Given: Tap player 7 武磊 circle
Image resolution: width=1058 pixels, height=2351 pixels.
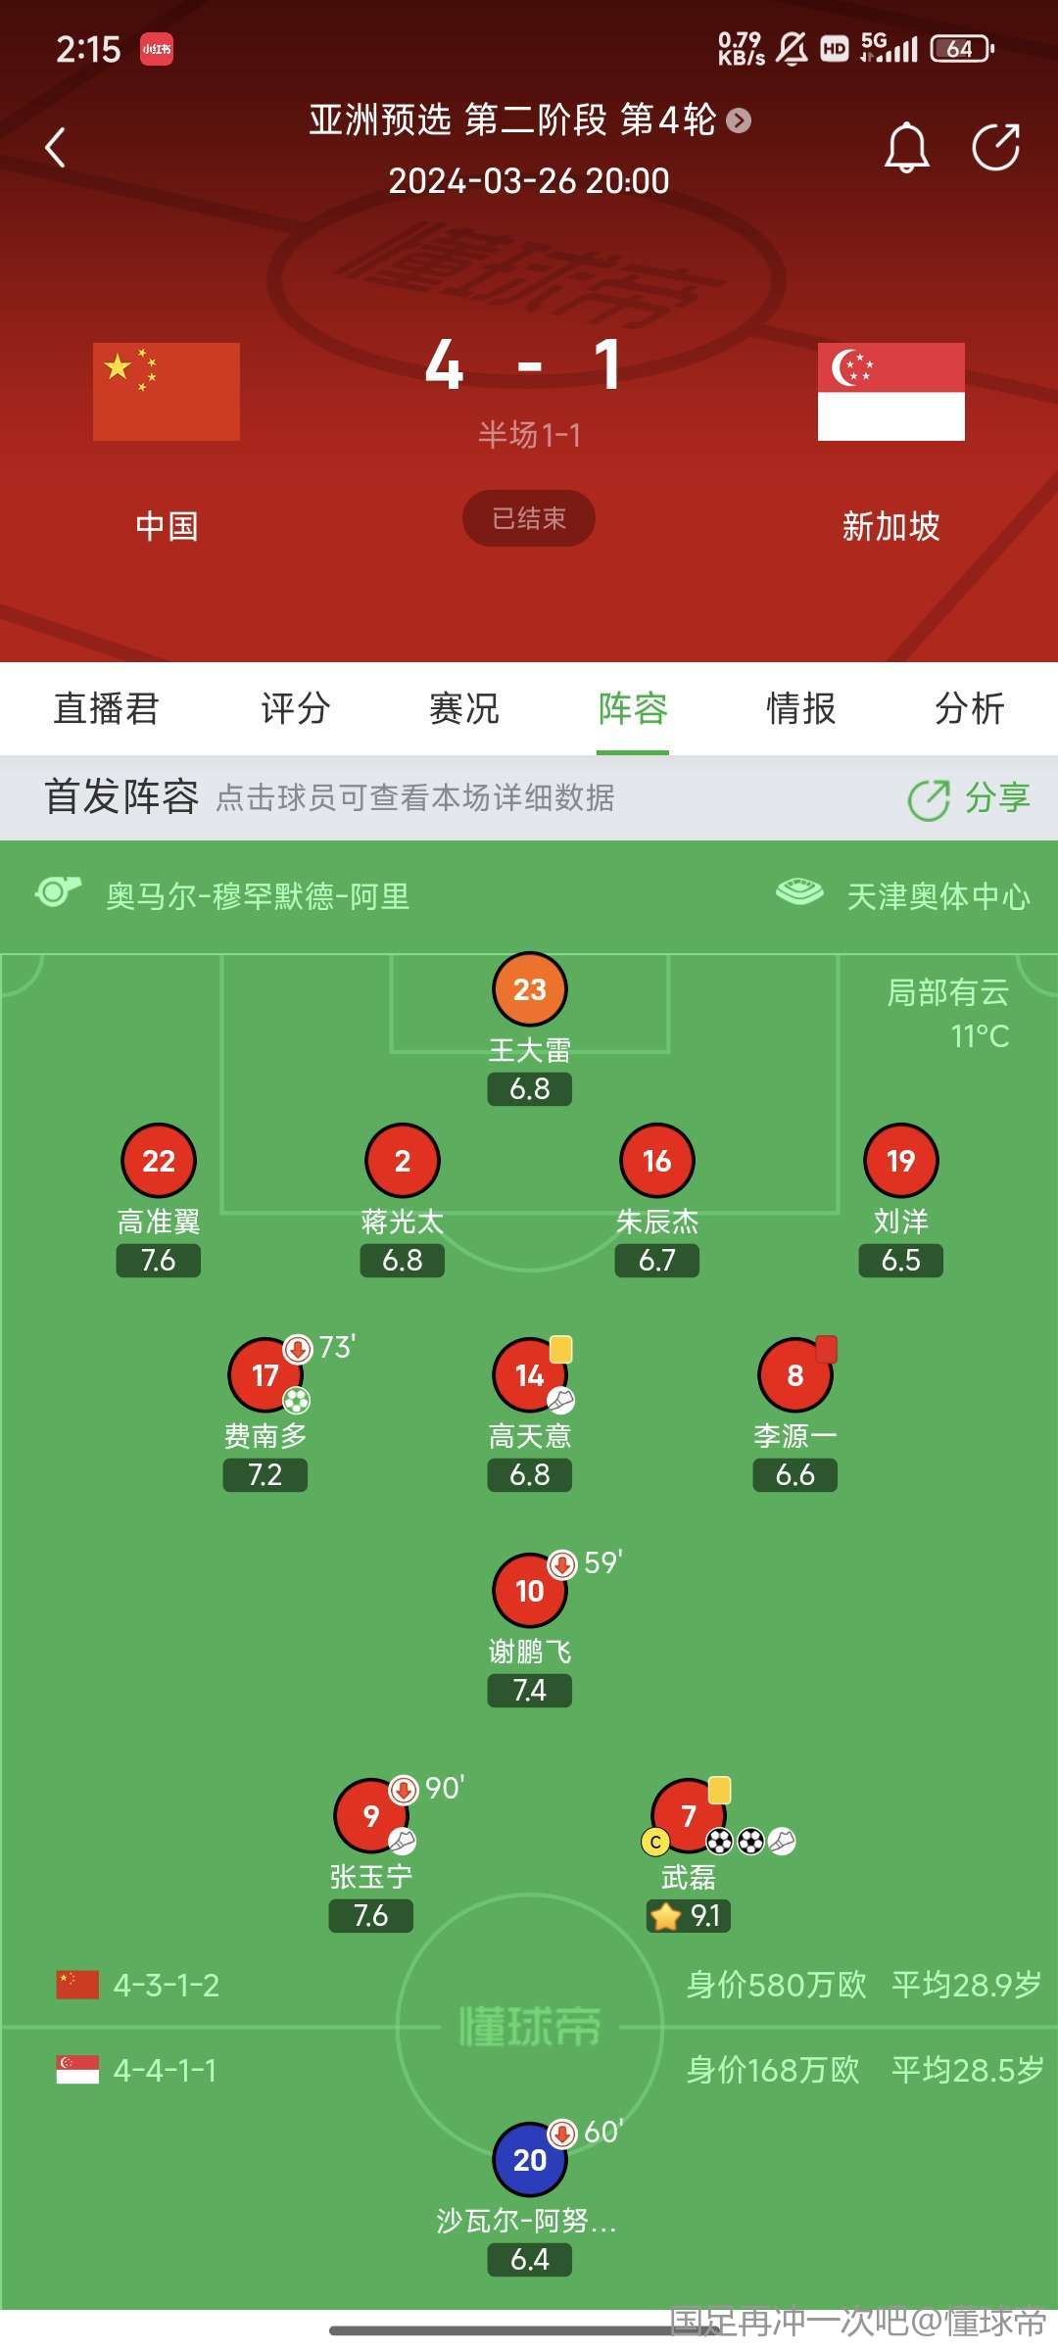Looking at the screenshot, I should 689,1816.
